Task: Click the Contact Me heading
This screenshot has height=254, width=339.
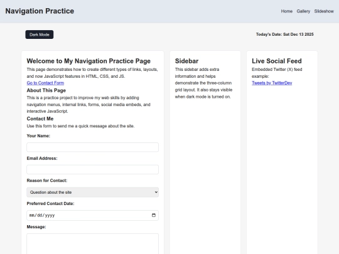Action: pos(40,119)
